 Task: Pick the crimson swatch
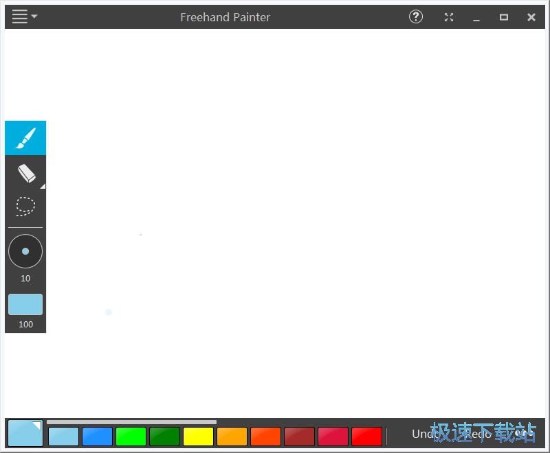pyautogui.click(x=333, y=437)
